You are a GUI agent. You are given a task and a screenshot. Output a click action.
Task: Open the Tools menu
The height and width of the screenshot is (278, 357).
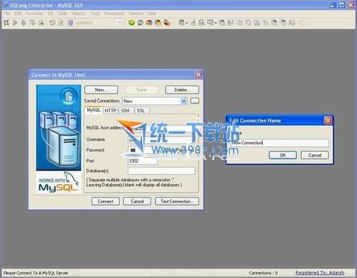click(95, 14)
